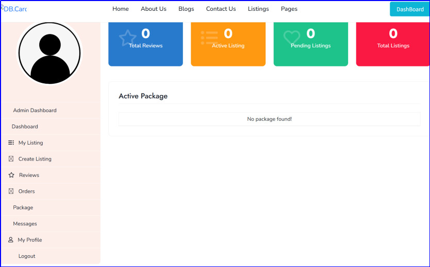Viewport: 430px width, 267px height.
Task: Click the list icon beside My Listing
Action: coord(11,143)
